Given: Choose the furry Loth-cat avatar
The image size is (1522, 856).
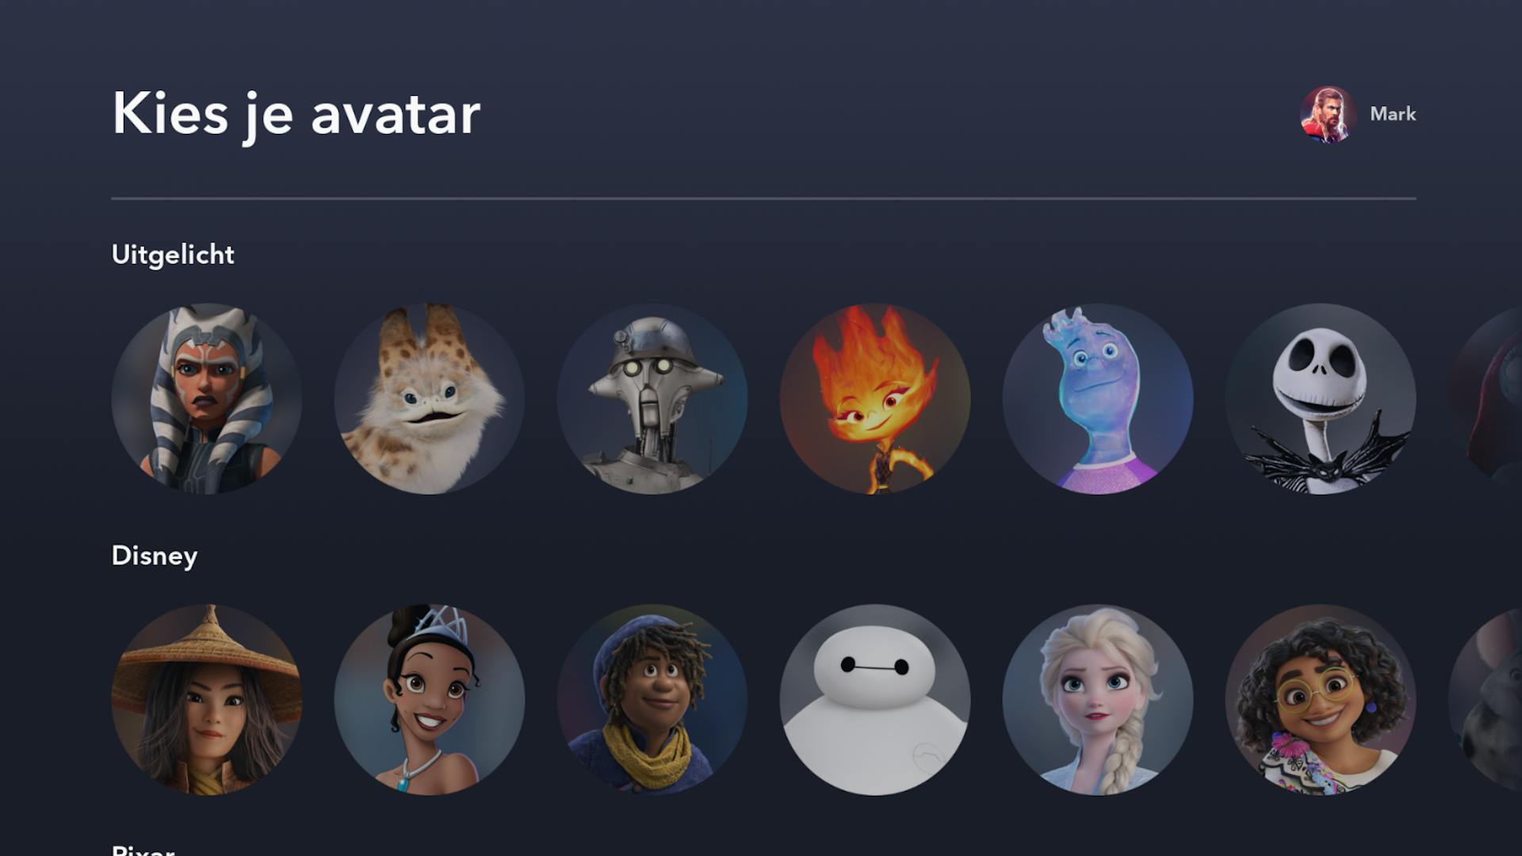Looking at the screenshot, I should click(x=430, y=399).
